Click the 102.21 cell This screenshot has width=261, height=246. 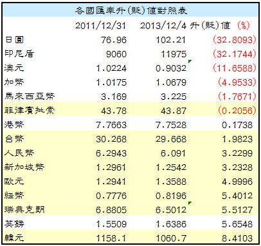(x=171, y=40)
